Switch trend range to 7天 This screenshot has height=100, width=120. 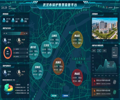coord(99,50)
